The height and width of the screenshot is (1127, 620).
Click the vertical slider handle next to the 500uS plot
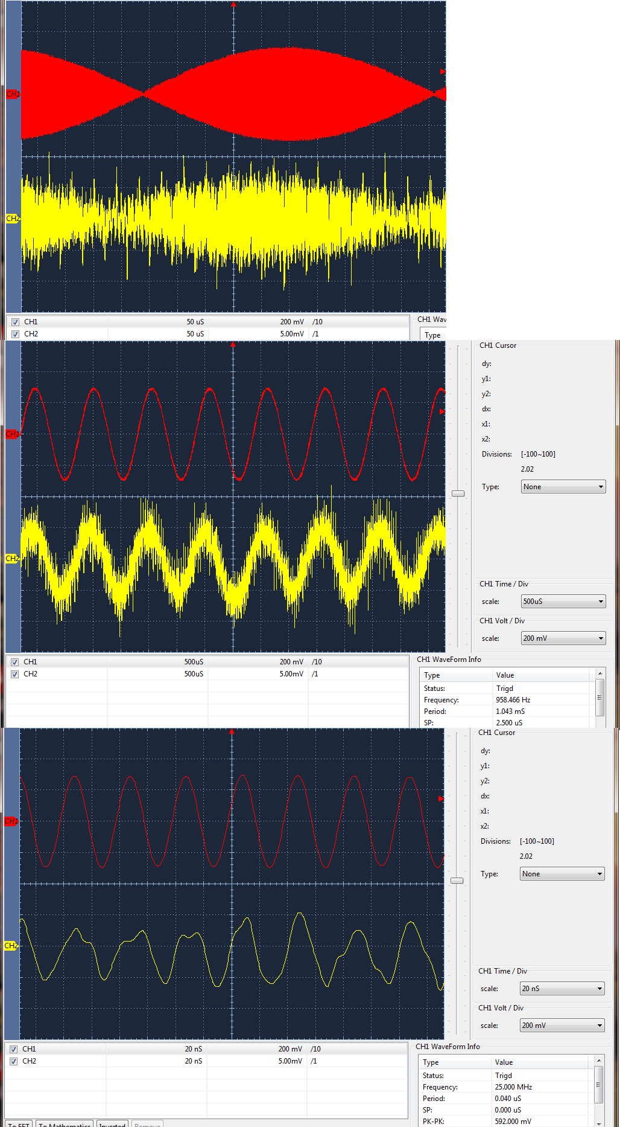458,493
